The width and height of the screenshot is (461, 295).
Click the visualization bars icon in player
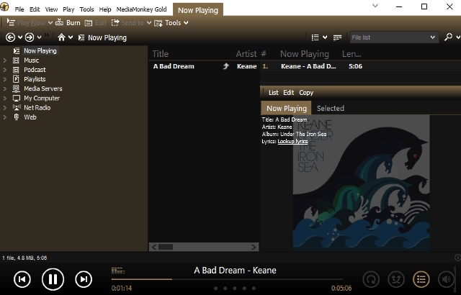click(x=118, y=271)
